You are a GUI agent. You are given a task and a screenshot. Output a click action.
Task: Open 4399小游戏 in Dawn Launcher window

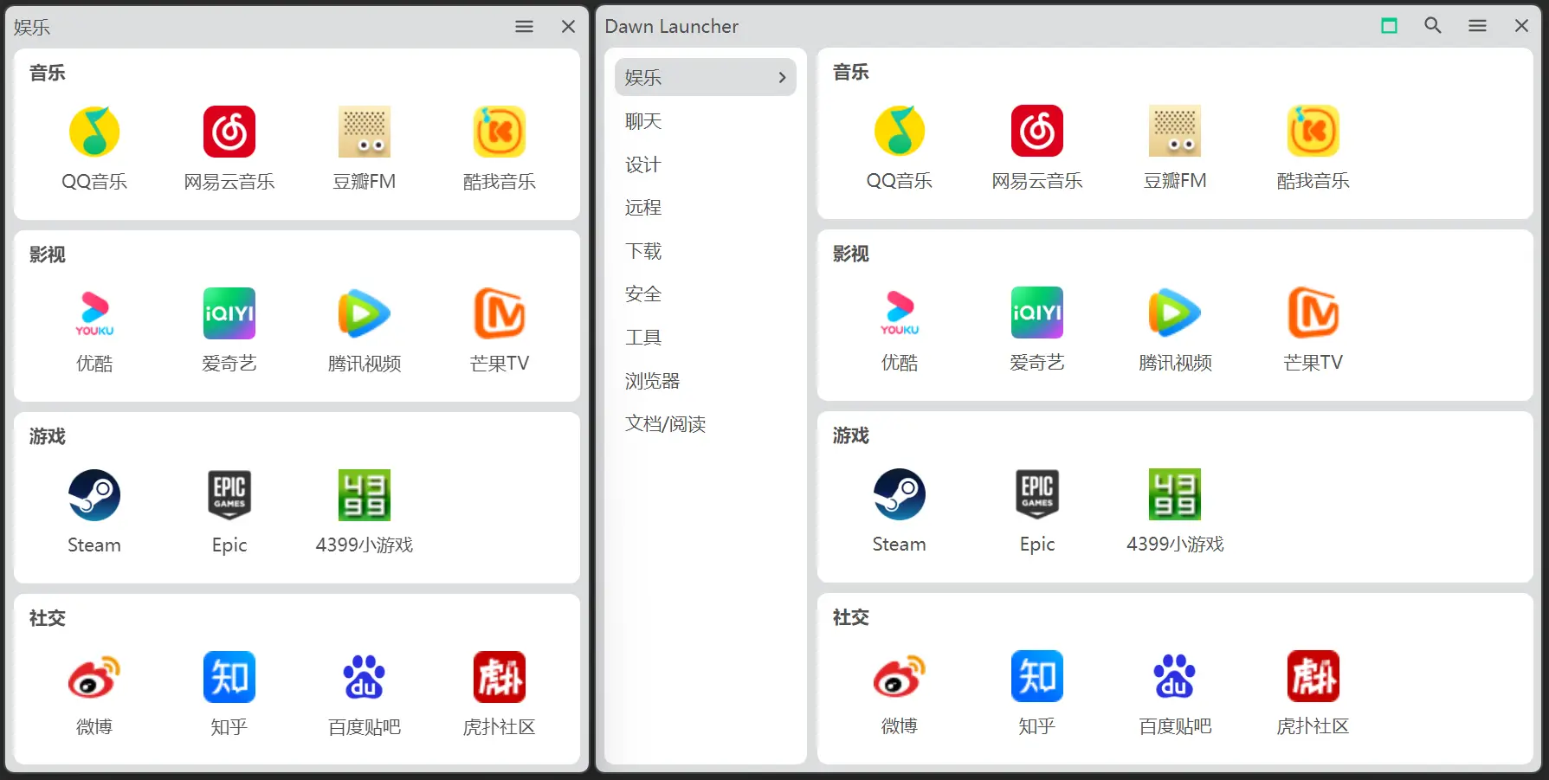click(1175, 510)
